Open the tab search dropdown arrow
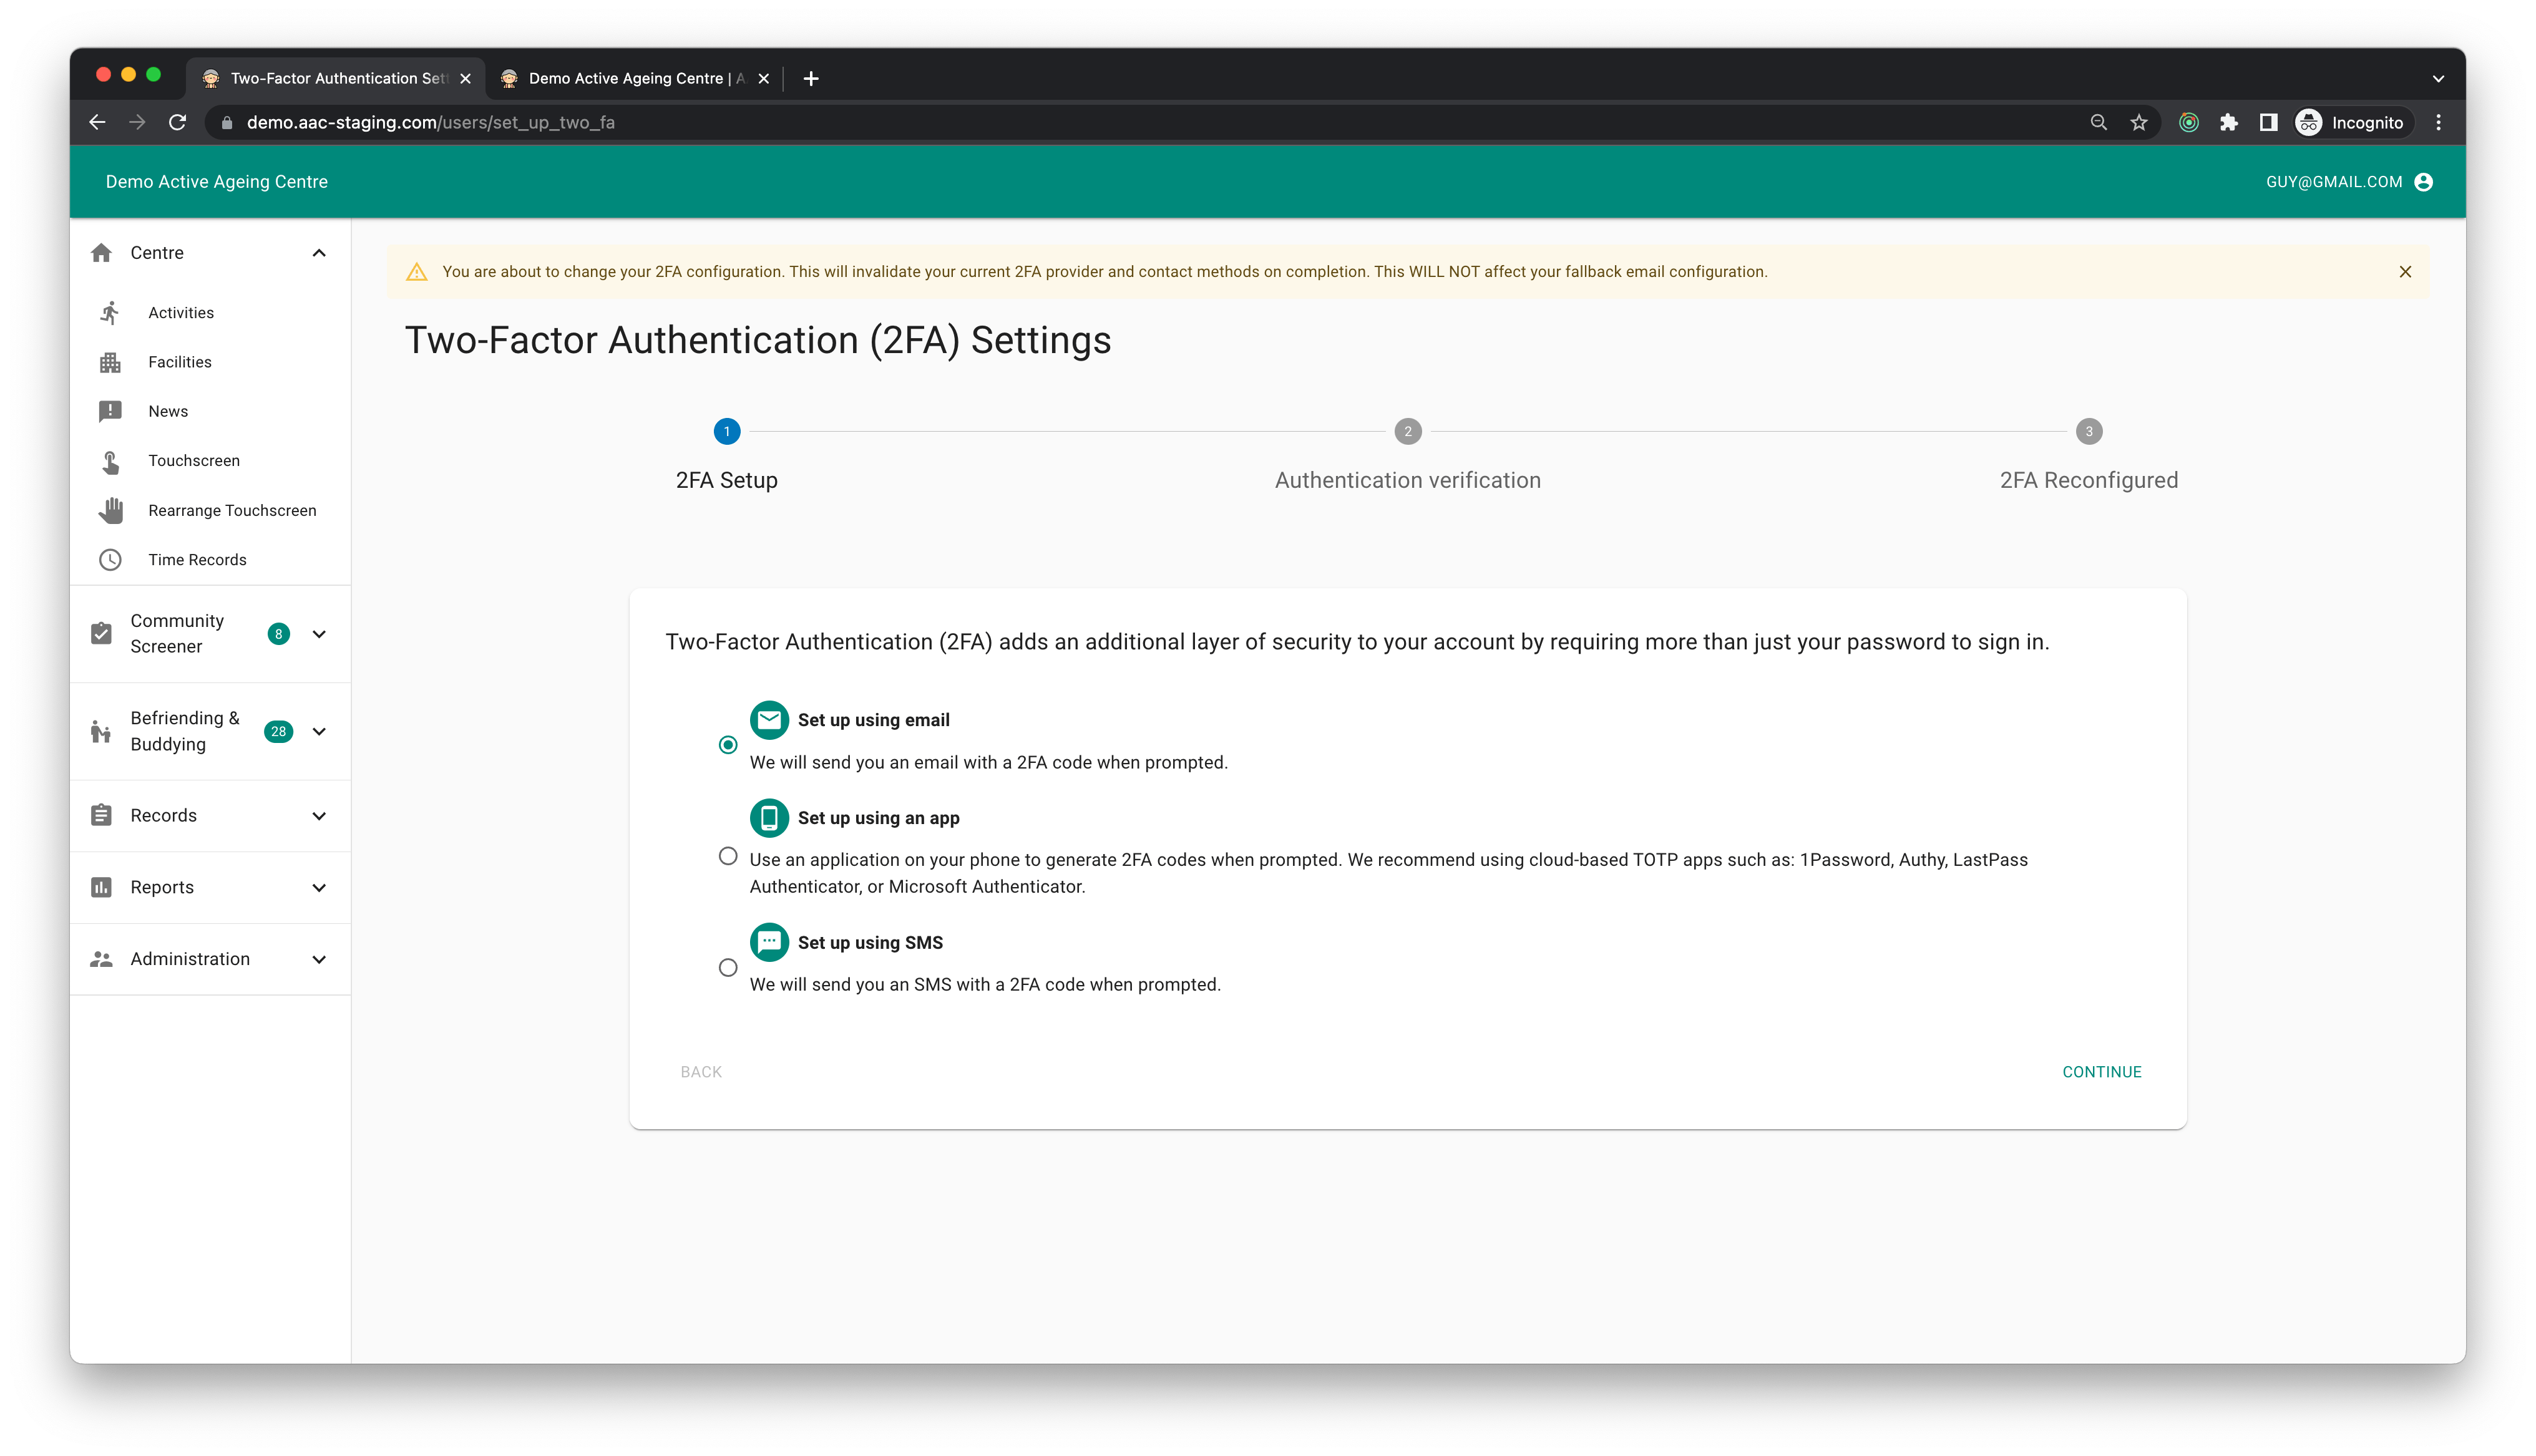This screenshot has width=2536, height=1456. [2438, 78]
